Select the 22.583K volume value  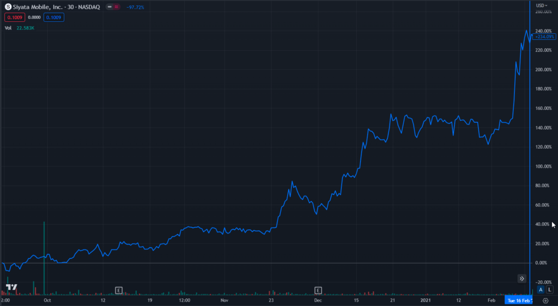click(x=25, y=28)
